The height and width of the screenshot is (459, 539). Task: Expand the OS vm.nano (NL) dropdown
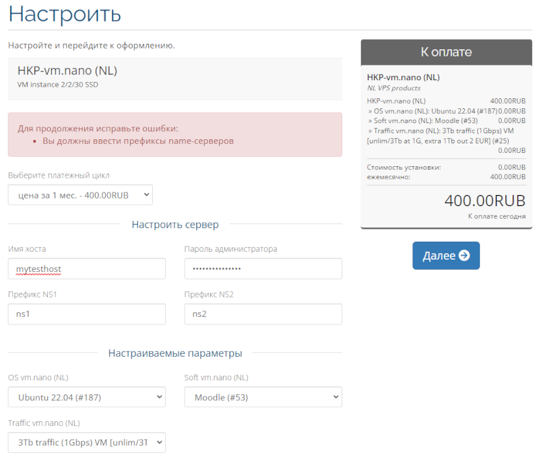86,397
